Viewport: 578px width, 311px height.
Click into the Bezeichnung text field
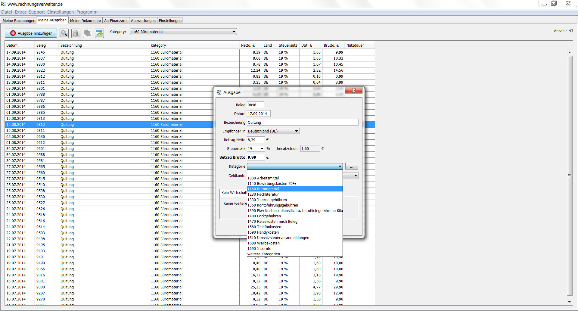click(x=302, y=123)
